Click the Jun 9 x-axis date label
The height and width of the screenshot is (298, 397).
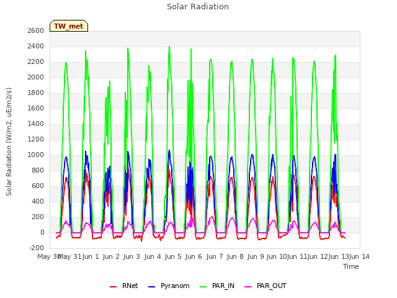click(256, 256)
